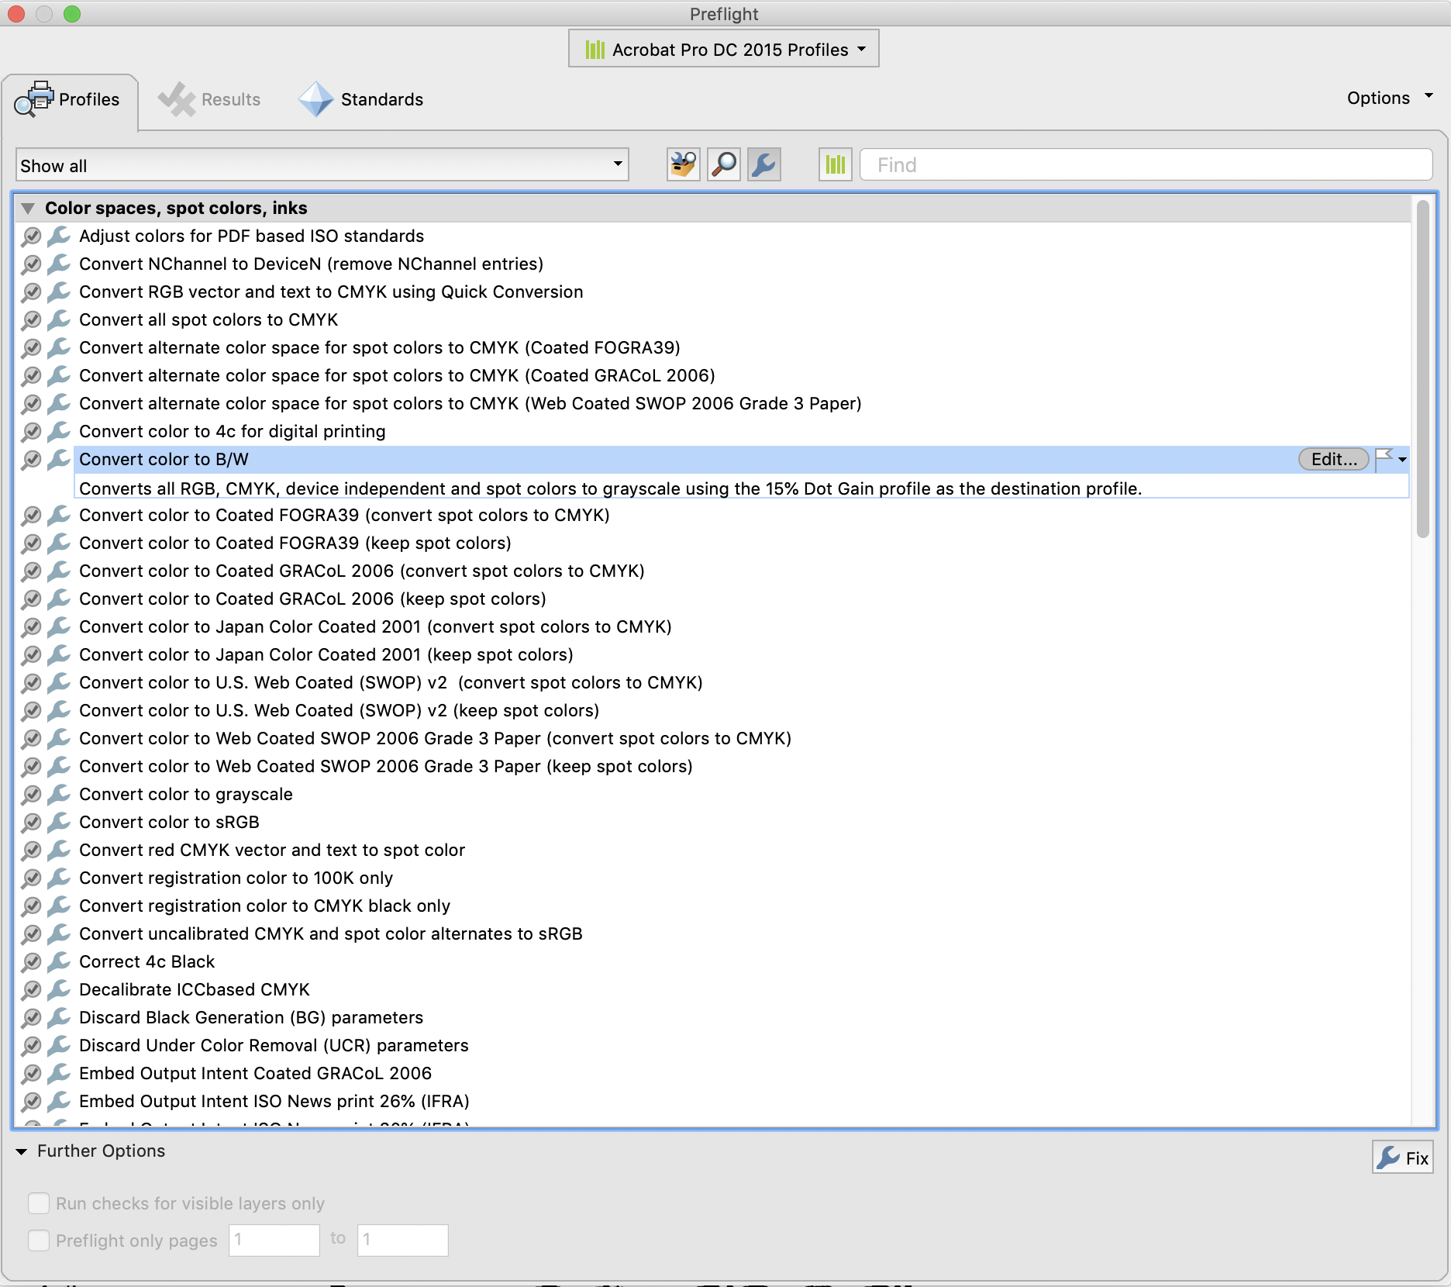Click the magnifying glass Single Checks toolbar icon
Image resolution: width=1451 pixels, height=1287 pixels.
point(723,164)
